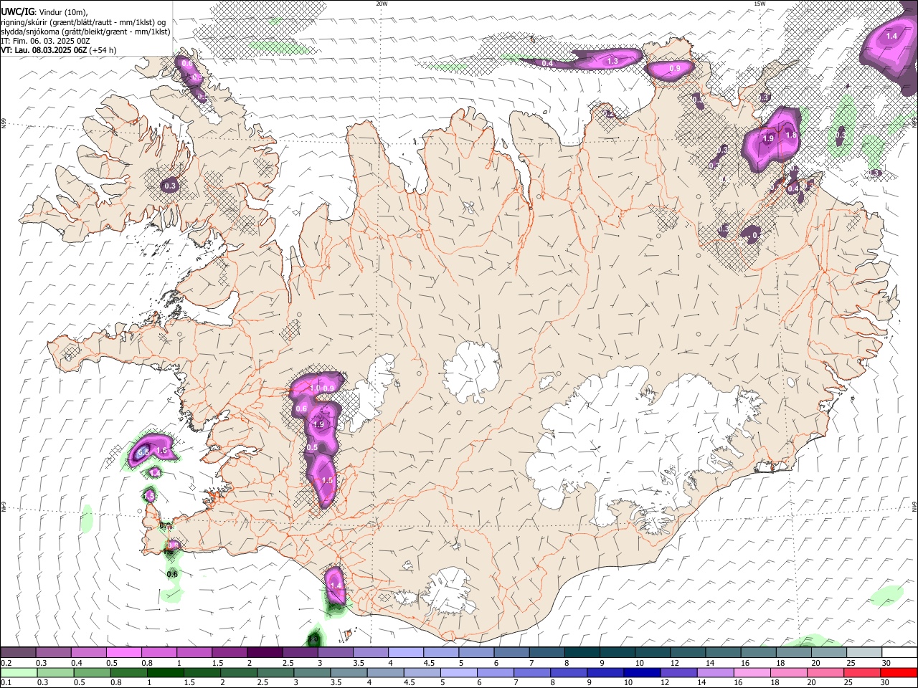Click the 'slydda/snjókoma' legend description line
Viewport: 918px width, 688px height.
[x=85, y=32]
